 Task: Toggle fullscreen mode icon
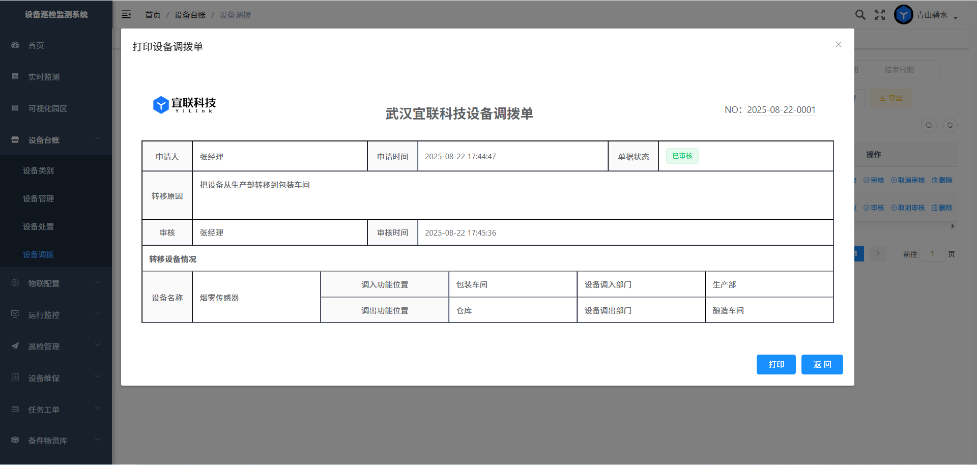880,15
